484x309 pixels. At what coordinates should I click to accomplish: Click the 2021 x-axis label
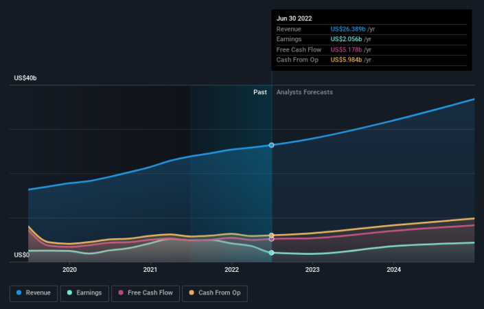point(150,270)
